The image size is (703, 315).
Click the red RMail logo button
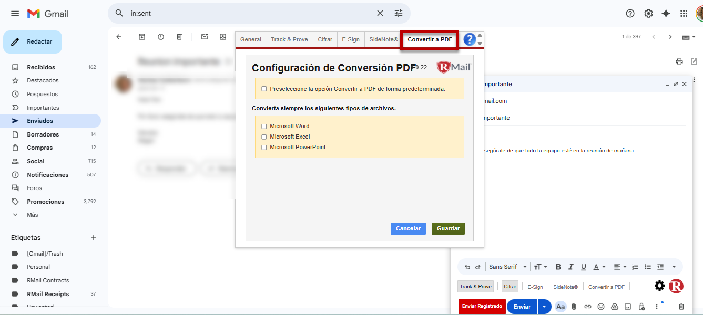click(676, 286)
